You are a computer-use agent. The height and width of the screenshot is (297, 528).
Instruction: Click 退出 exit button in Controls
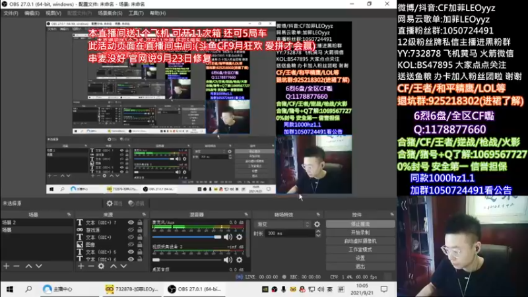tap(360, 267)
